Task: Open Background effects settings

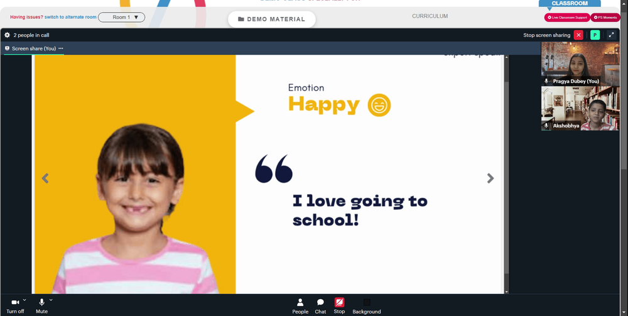Action: click(x=367, y=306)
